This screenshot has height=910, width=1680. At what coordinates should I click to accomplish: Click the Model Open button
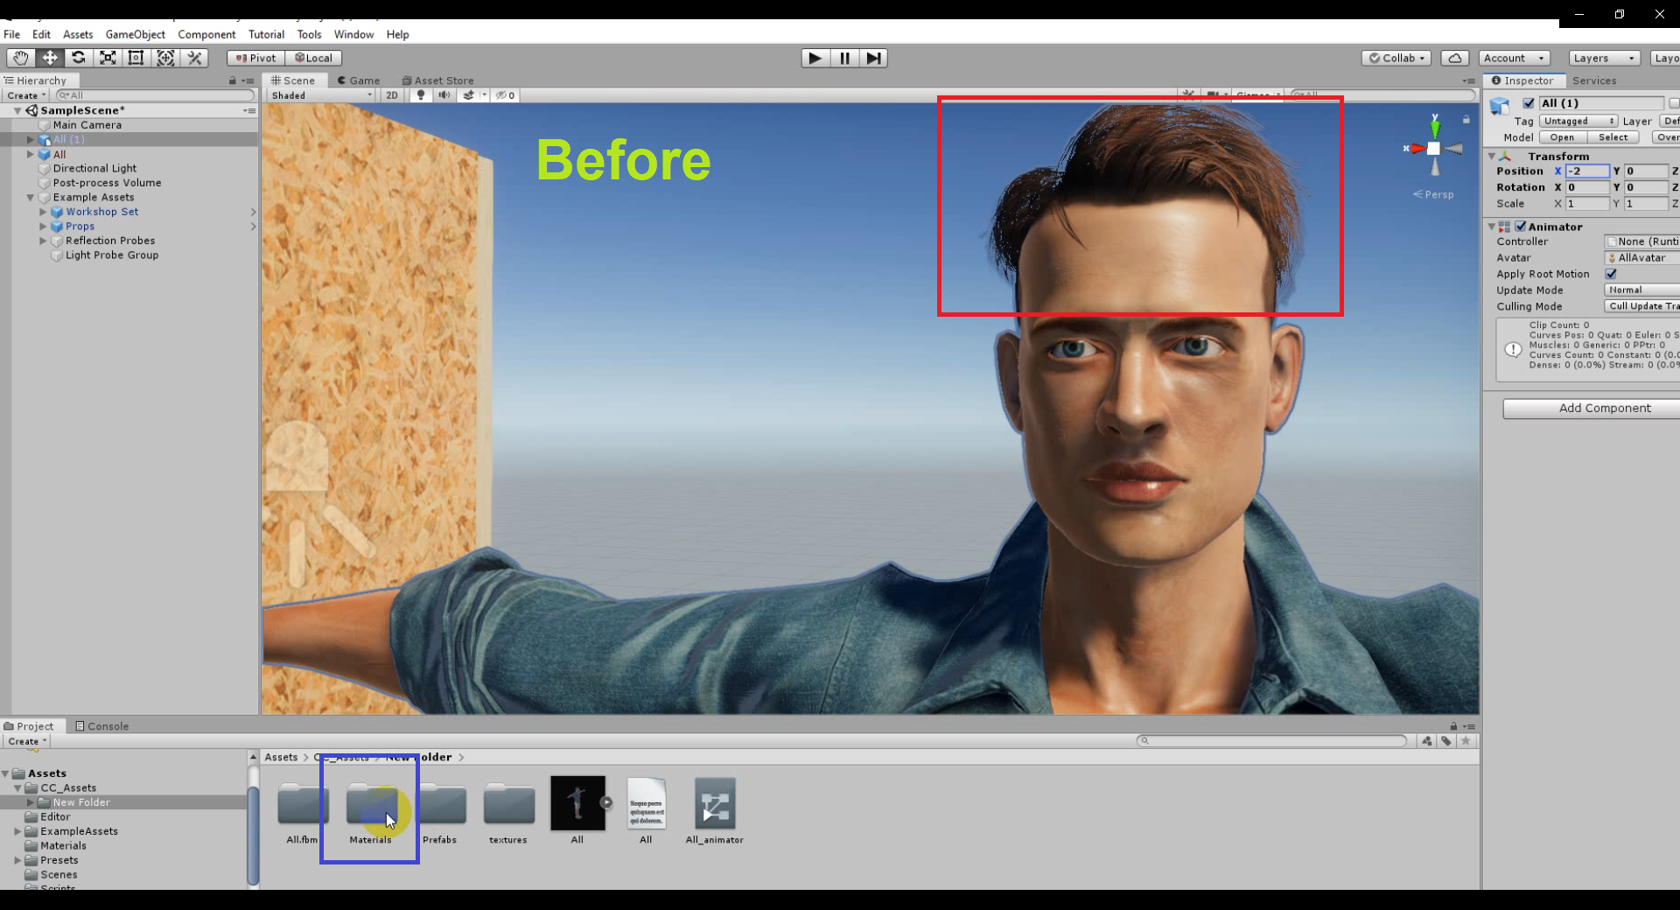[1562, 137]
